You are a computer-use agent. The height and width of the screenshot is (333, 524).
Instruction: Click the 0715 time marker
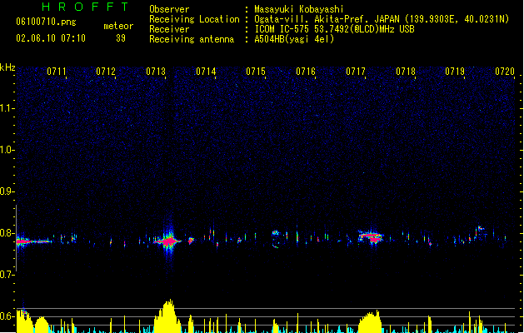coord(256,72)
